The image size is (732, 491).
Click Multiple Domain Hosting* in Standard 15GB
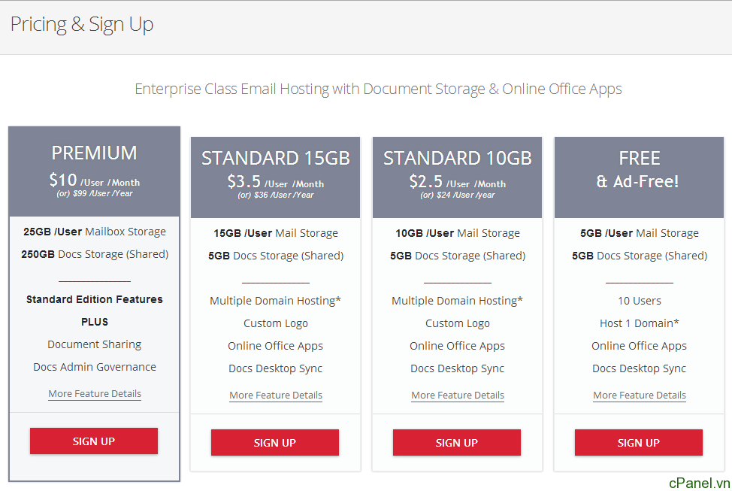275,301
